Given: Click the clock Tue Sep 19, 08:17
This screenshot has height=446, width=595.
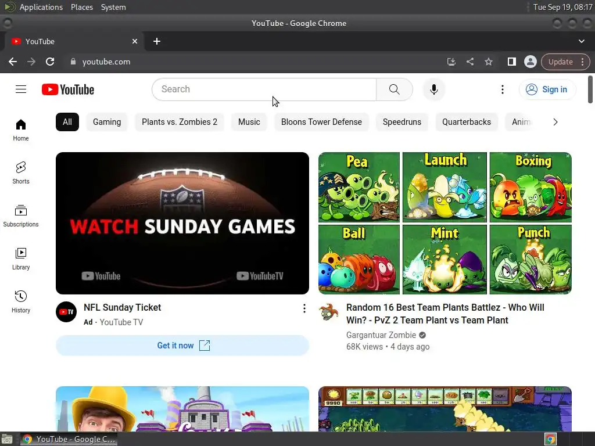Looking at the screenshot, I should click(562, 7).
